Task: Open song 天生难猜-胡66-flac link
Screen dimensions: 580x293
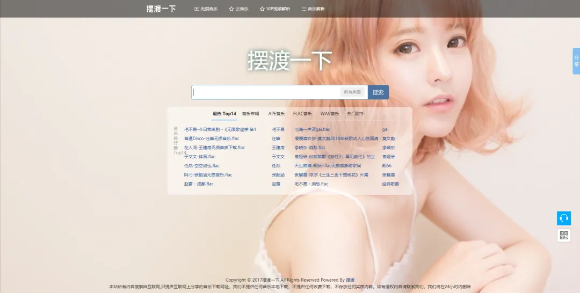Action: [328, 165]
